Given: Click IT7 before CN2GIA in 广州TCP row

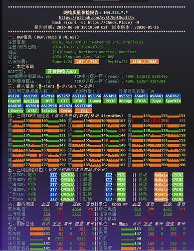Looking at the screenshot, I should click(x=53, y=194).
